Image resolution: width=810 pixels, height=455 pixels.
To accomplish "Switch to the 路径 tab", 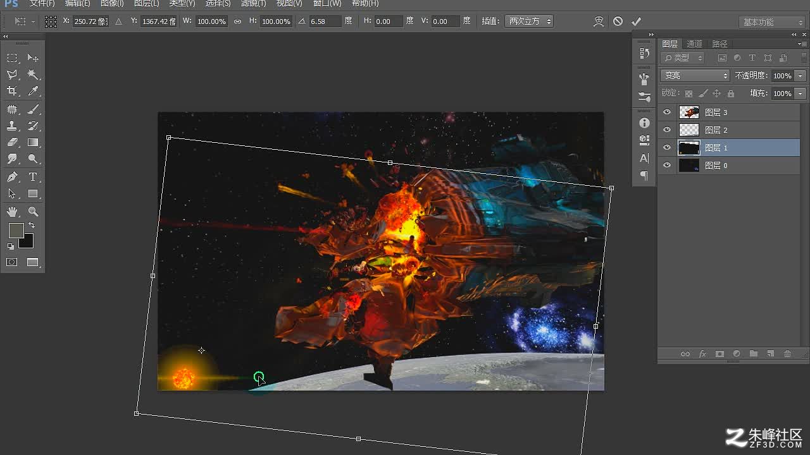I will pos(720,44).
